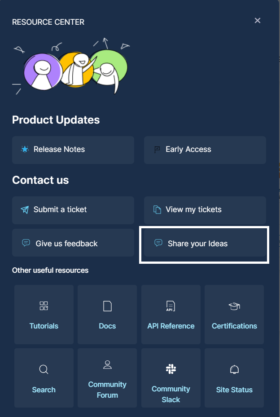This screenshot has height=417, width=280.
Task: Click the magnifying glass Search icon
Action: tap(44, 369)
